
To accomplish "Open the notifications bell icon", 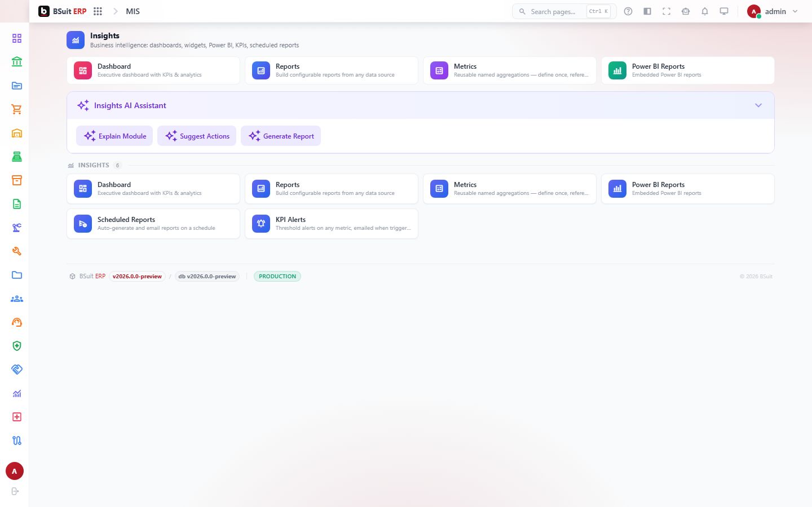I will 705,11.
